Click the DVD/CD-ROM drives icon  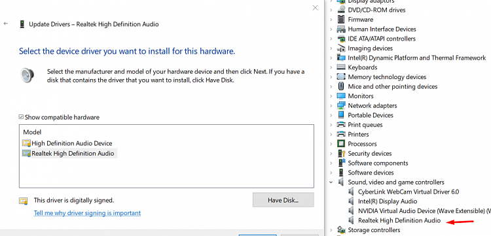(341, 10)
